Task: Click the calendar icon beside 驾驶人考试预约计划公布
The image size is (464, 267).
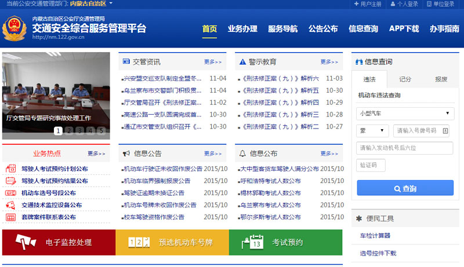Action: (10, 169)
